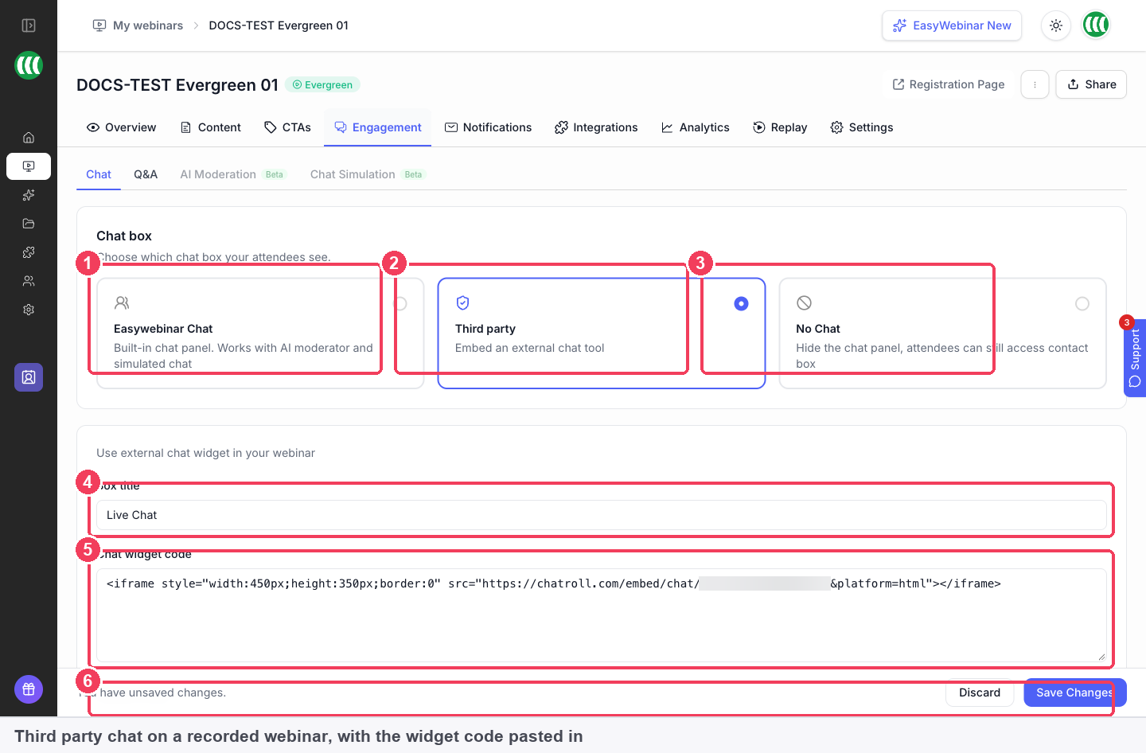1146x753 pixels.
Task: Open the Engagement tab
Action: click(x=378, y=127)
